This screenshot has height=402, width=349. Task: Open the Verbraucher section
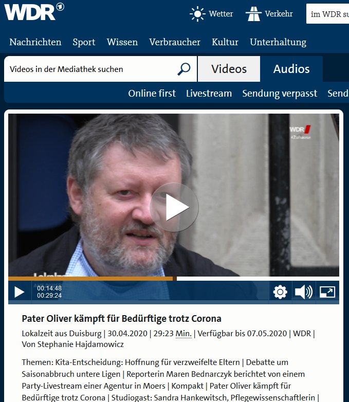175,42
